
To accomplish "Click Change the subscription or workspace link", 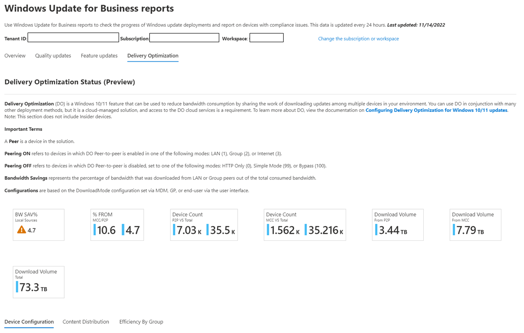I will (x=358, y=39).
